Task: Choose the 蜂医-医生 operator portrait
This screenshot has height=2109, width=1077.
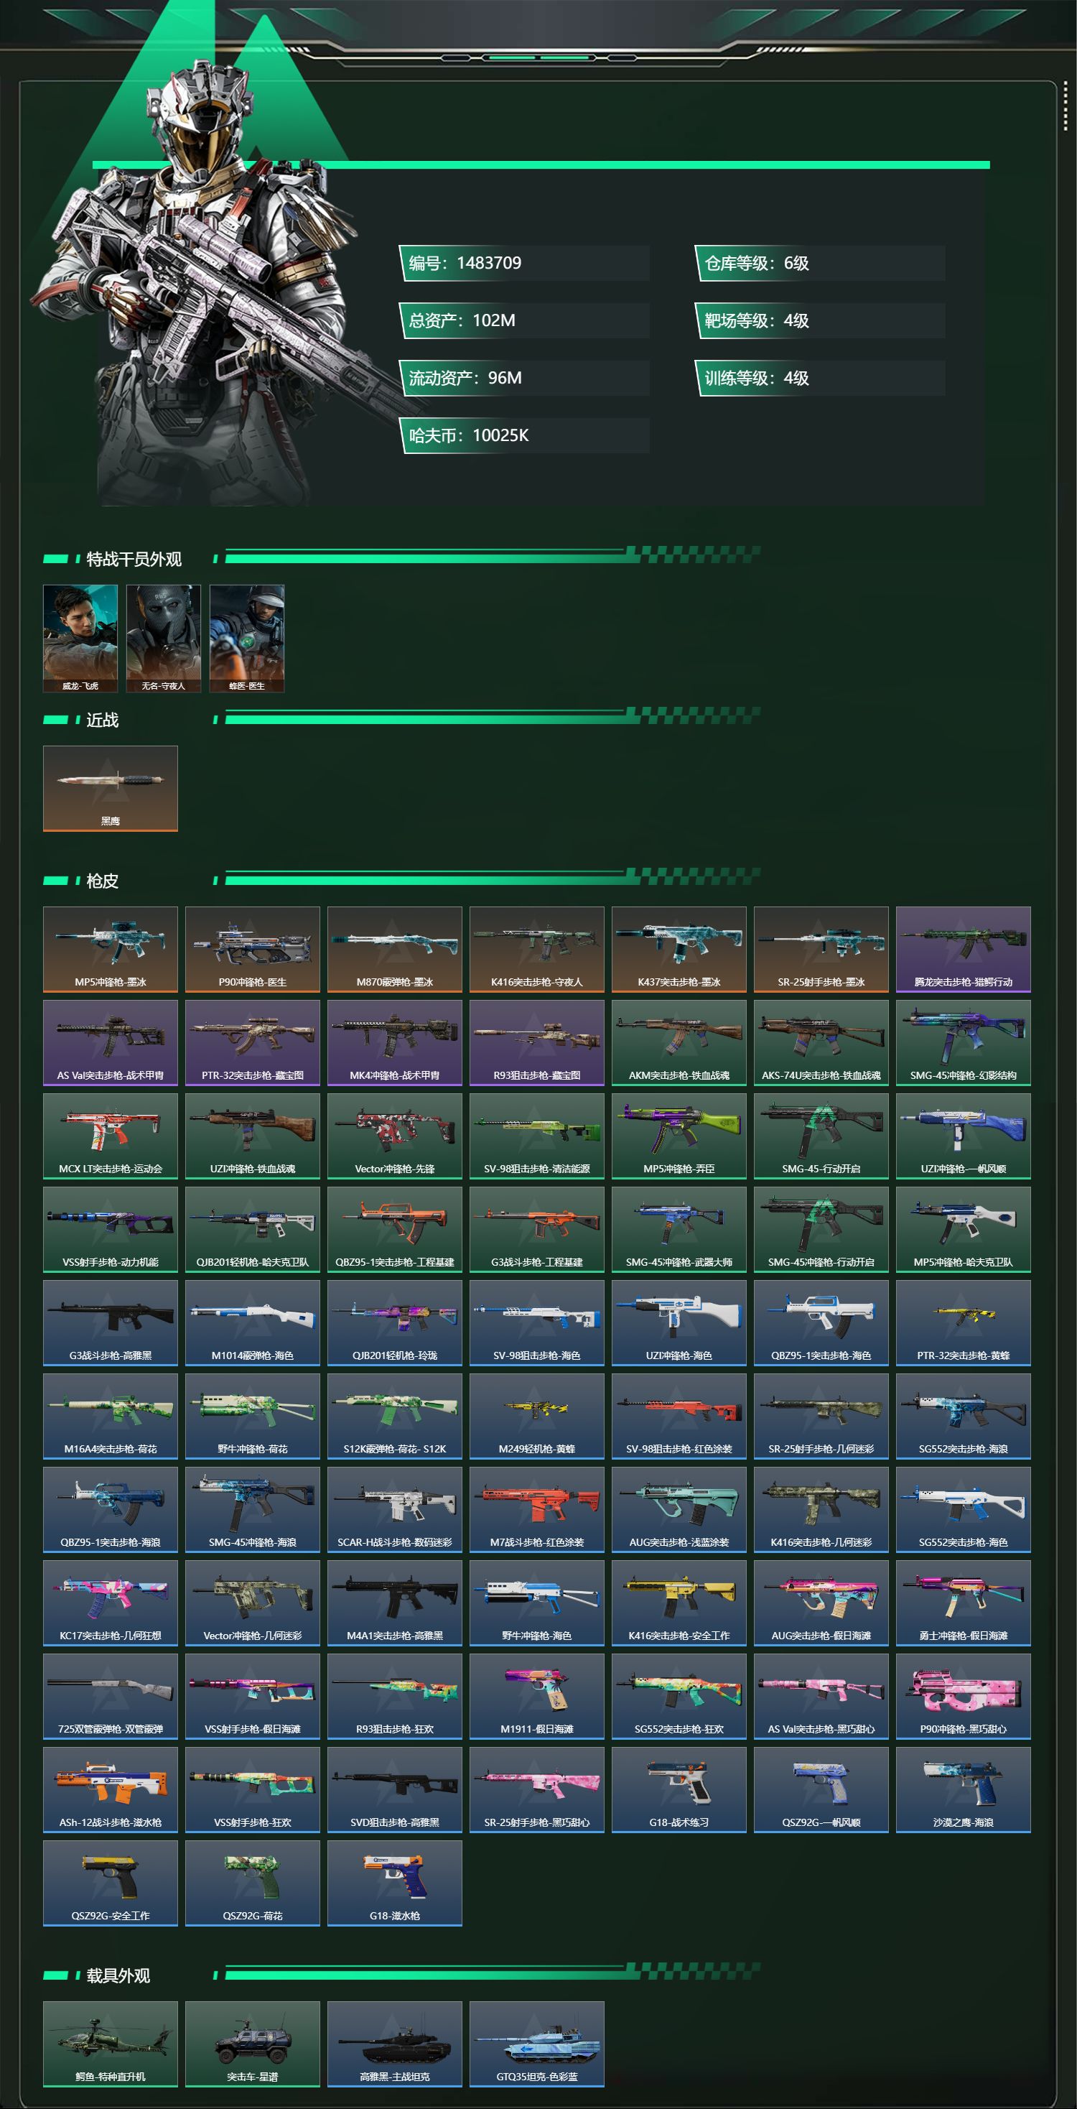Action: pos(247,639)
